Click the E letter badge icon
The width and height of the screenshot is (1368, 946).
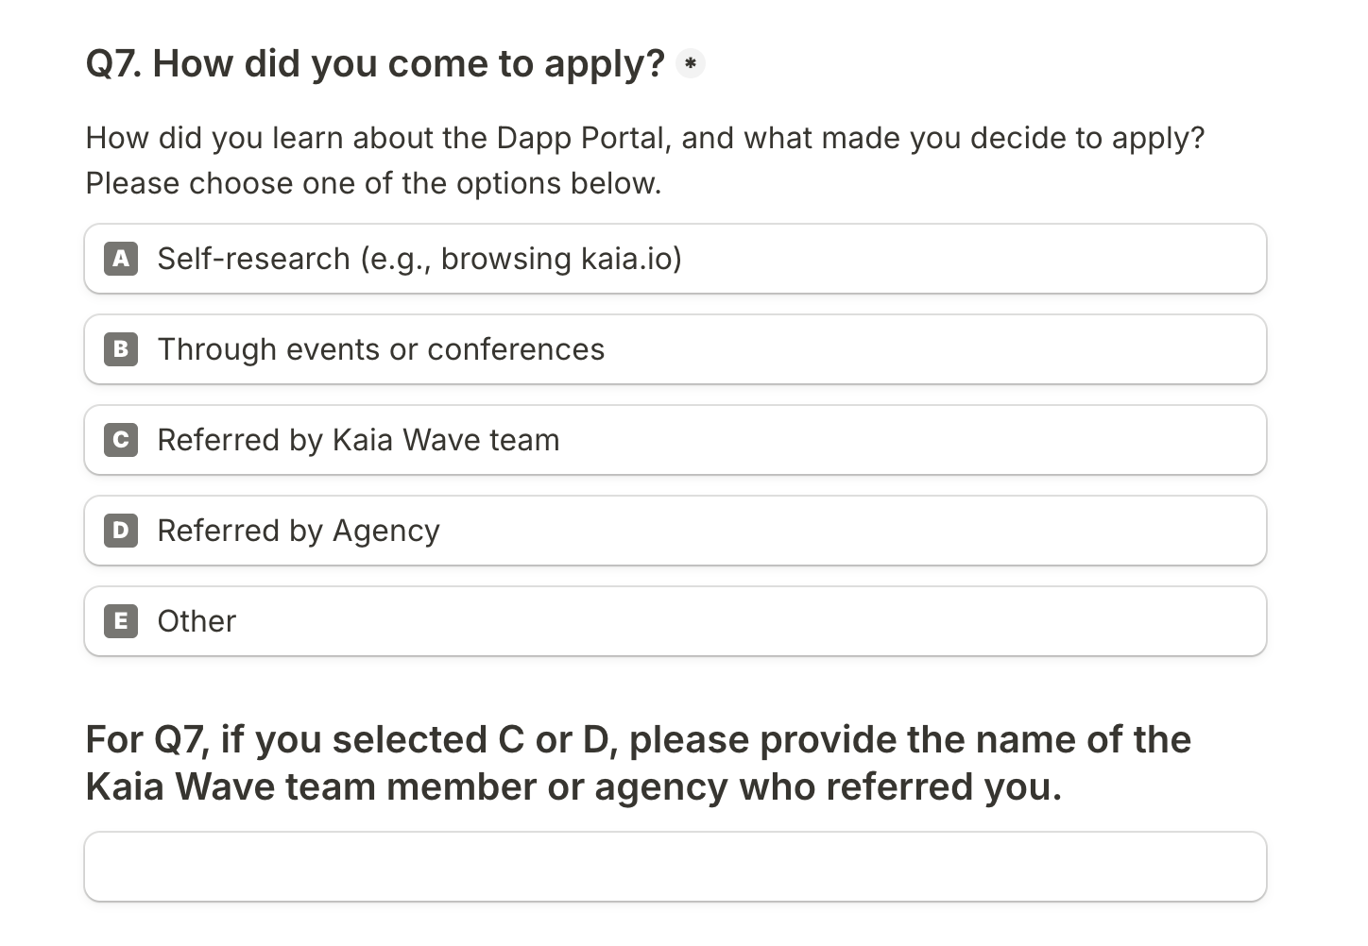121,621
